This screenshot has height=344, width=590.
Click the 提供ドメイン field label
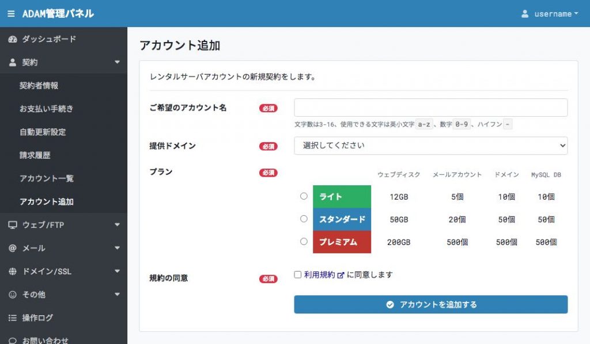173,146
